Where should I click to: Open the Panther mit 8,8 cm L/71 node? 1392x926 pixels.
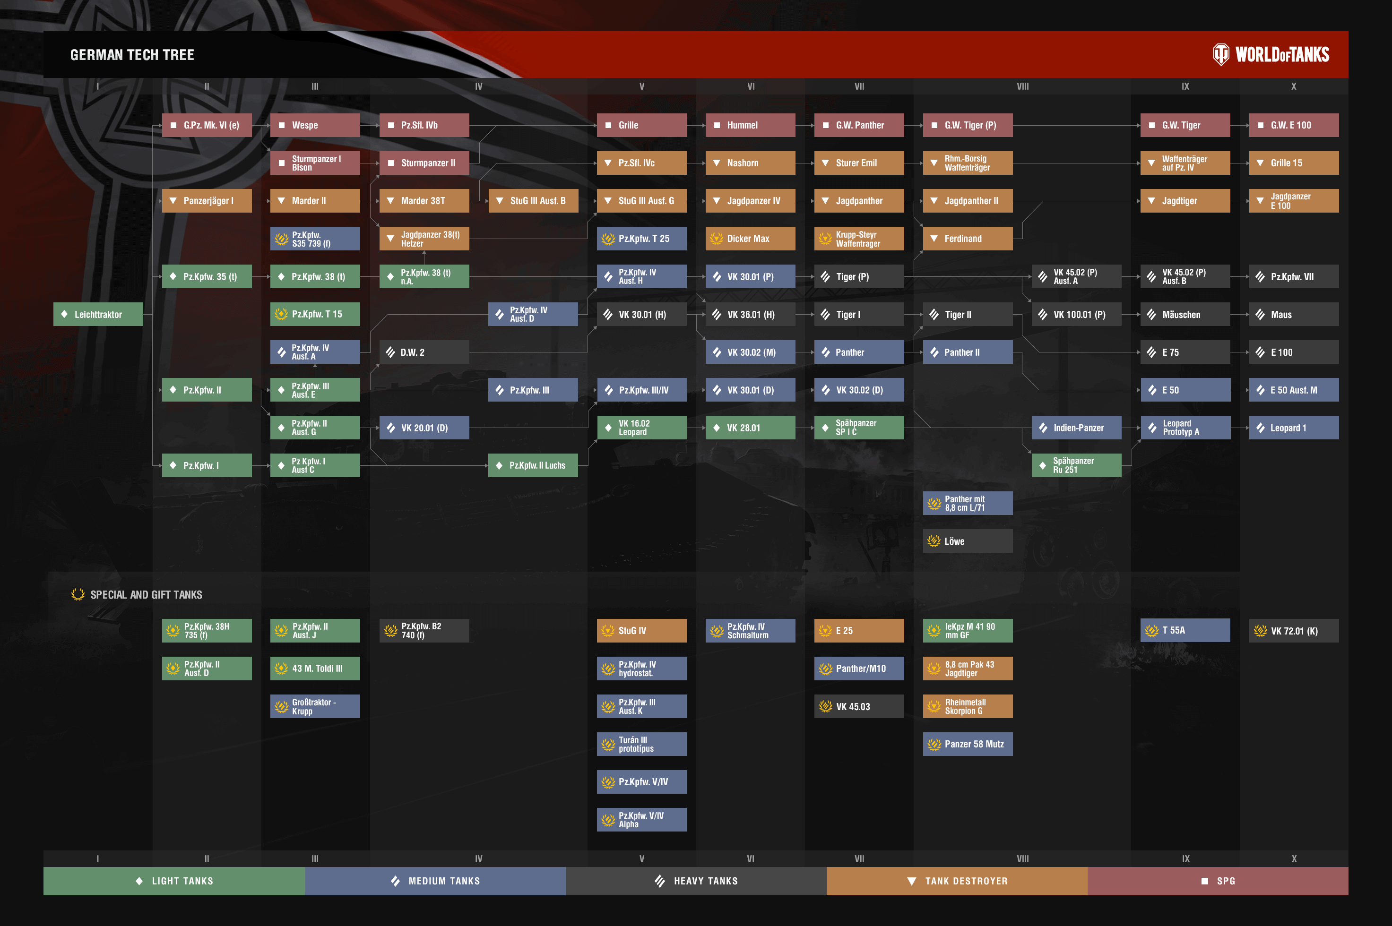[968, 503]
